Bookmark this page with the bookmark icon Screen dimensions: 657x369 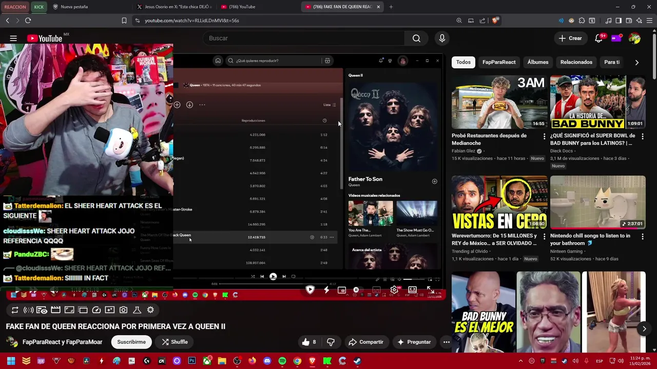coord(124,20)
